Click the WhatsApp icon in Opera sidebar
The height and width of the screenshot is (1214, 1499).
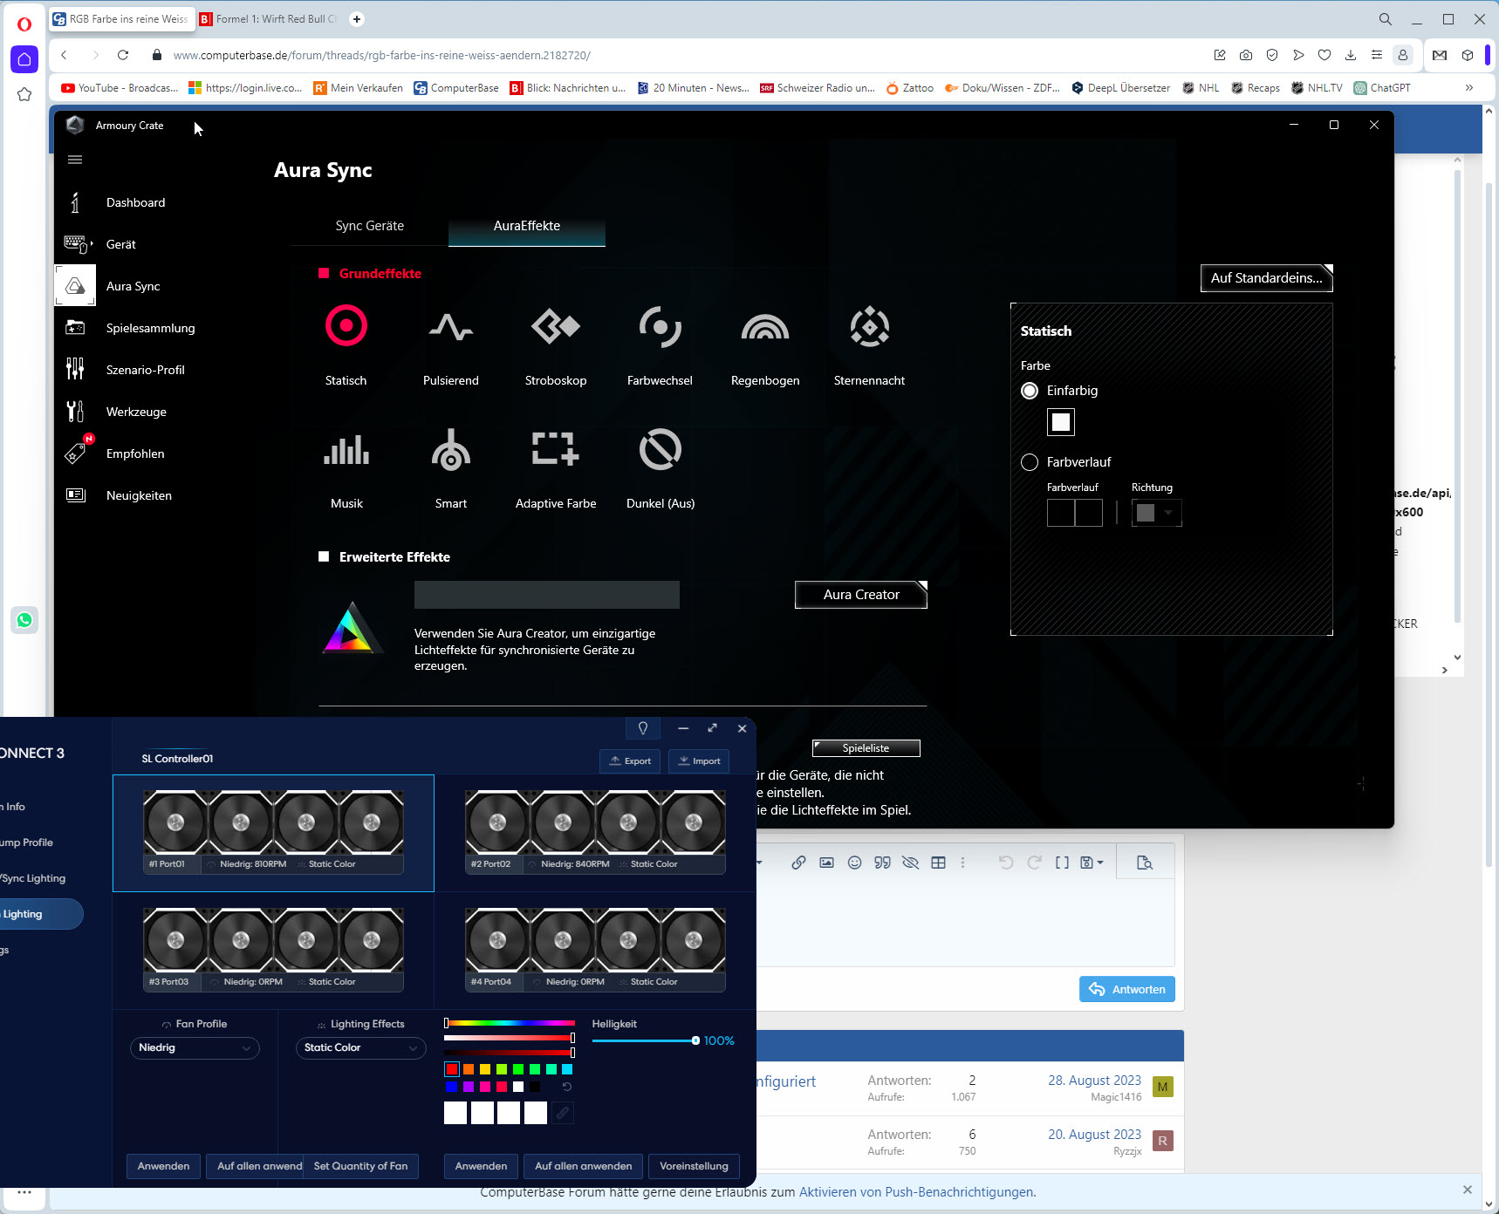pyautogui.click(x=24, y=620)
